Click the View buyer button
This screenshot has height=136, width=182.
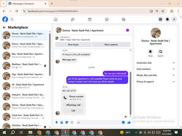click(73, 45)
